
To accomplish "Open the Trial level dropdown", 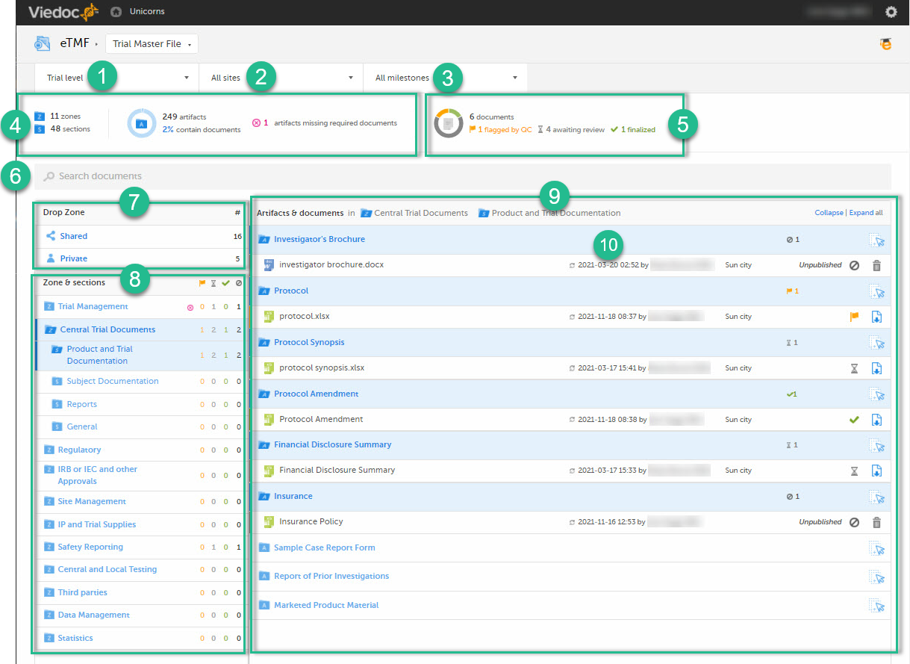I will pyautogui.click(x=117, y=78).
